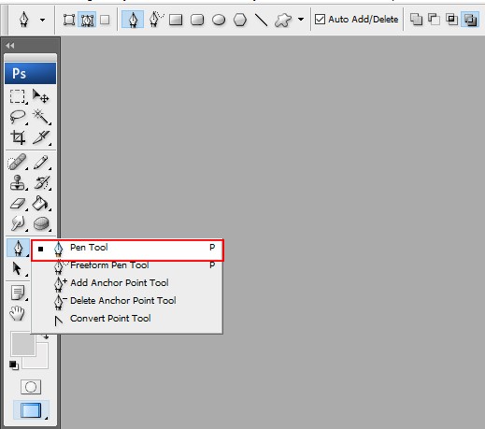Select the Move tool
The image size is (485, 429).
(x=41, y=96)
